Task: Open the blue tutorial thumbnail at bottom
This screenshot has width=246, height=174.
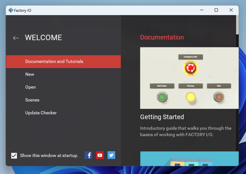Action: click(189, 159)
